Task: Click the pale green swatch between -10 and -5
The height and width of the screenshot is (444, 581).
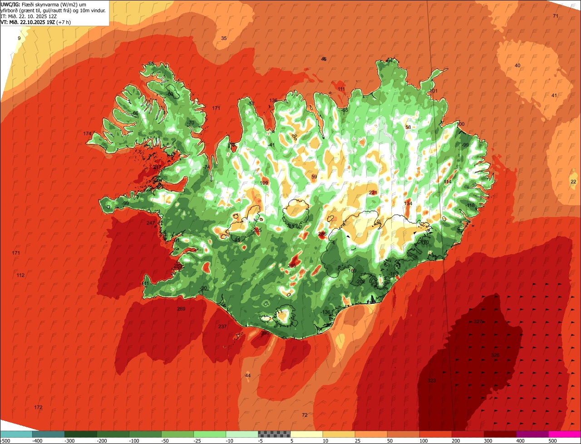Action: 242,434
